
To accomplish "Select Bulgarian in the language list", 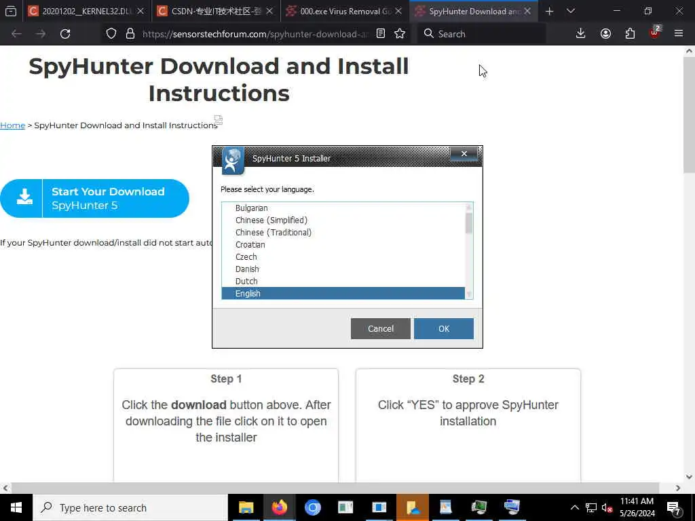I will click(x=343, y=208).
